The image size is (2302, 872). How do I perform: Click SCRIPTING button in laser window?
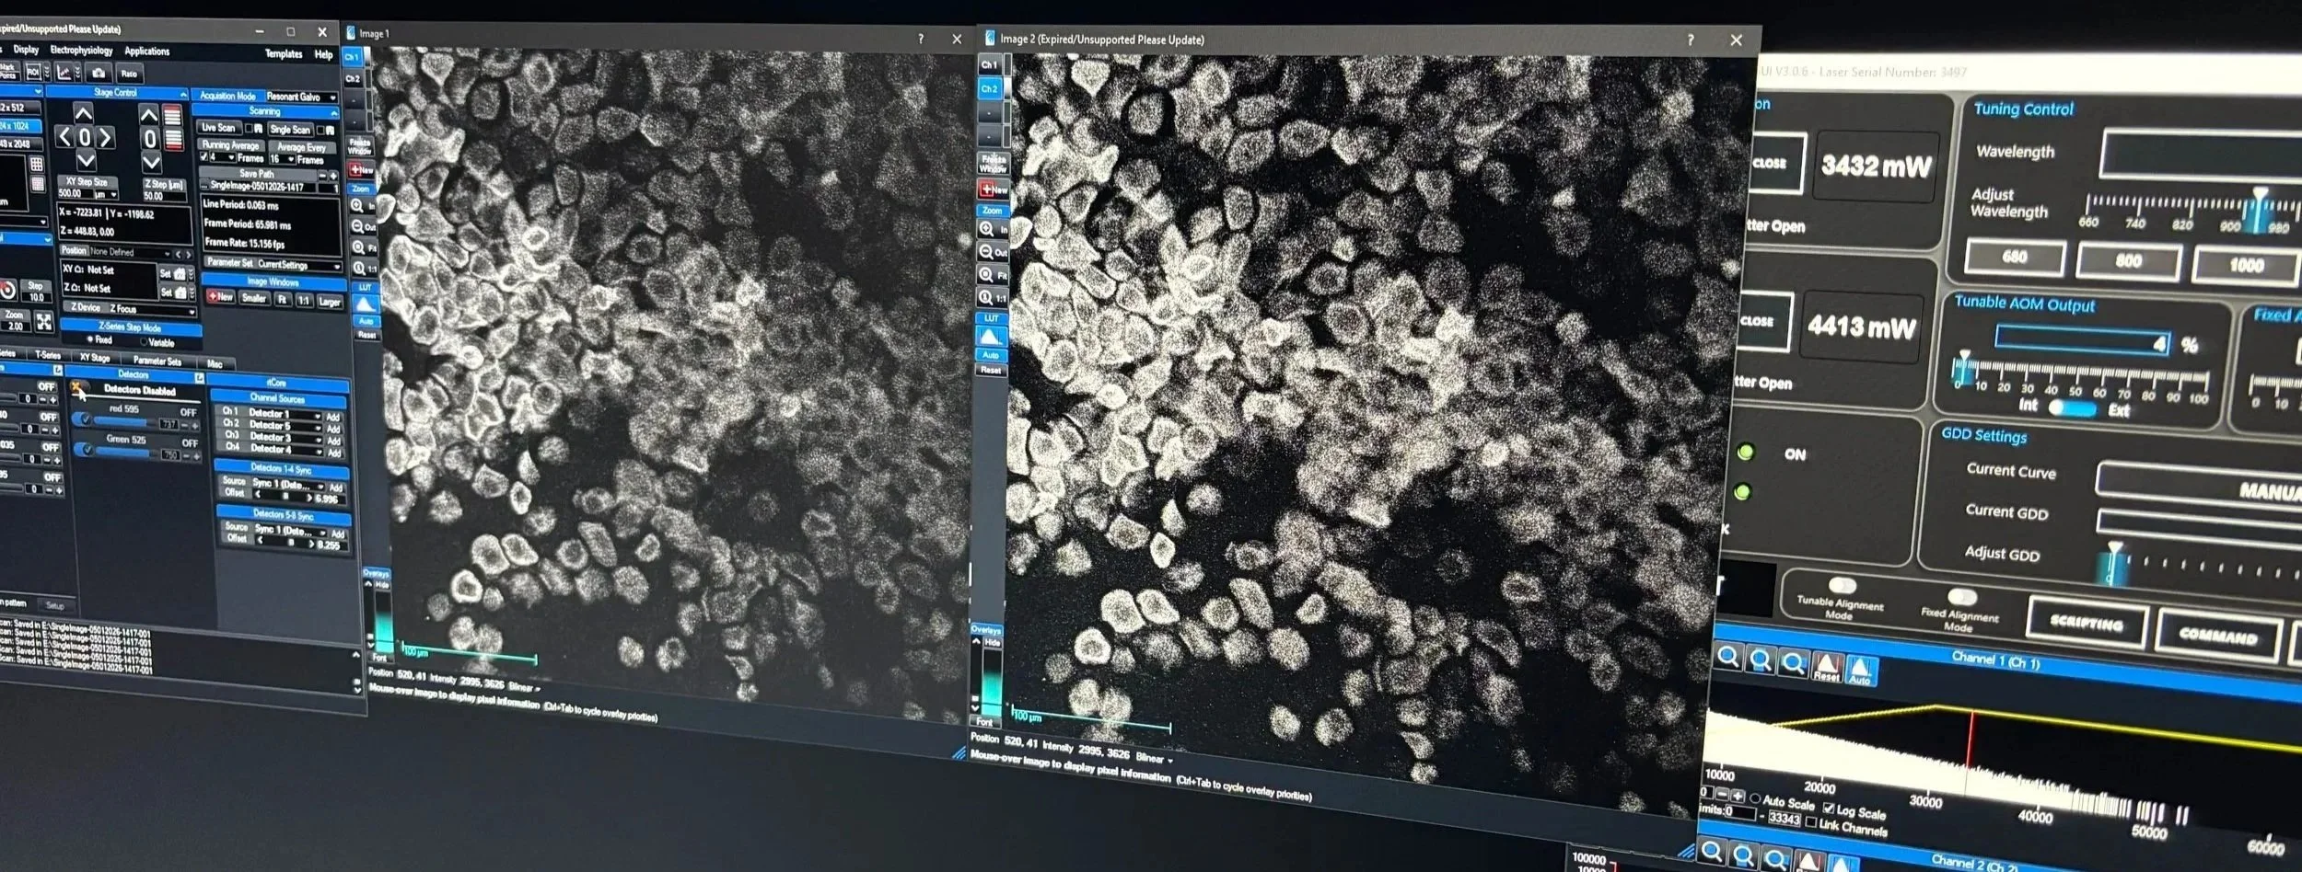pos(2087,624)
